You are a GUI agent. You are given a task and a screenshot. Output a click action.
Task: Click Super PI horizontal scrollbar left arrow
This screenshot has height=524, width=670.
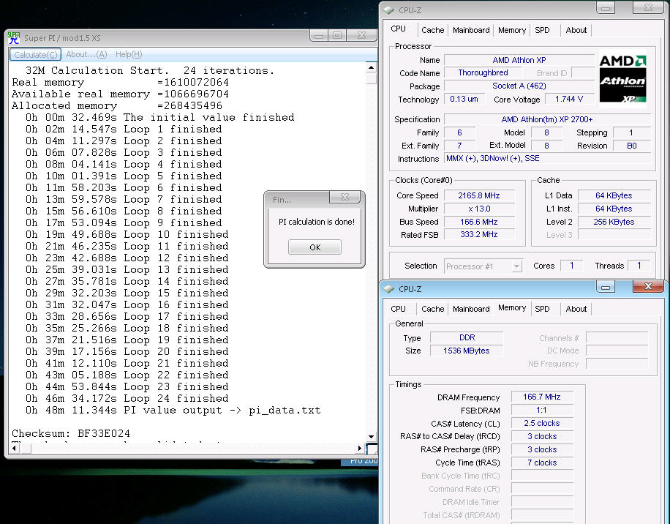pyautogui.click(x=15, y=448)
